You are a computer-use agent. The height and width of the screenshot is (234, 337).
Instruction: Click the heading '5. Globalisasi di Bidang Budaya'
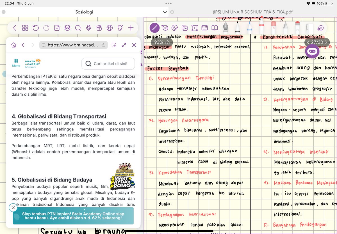point(52,180)
